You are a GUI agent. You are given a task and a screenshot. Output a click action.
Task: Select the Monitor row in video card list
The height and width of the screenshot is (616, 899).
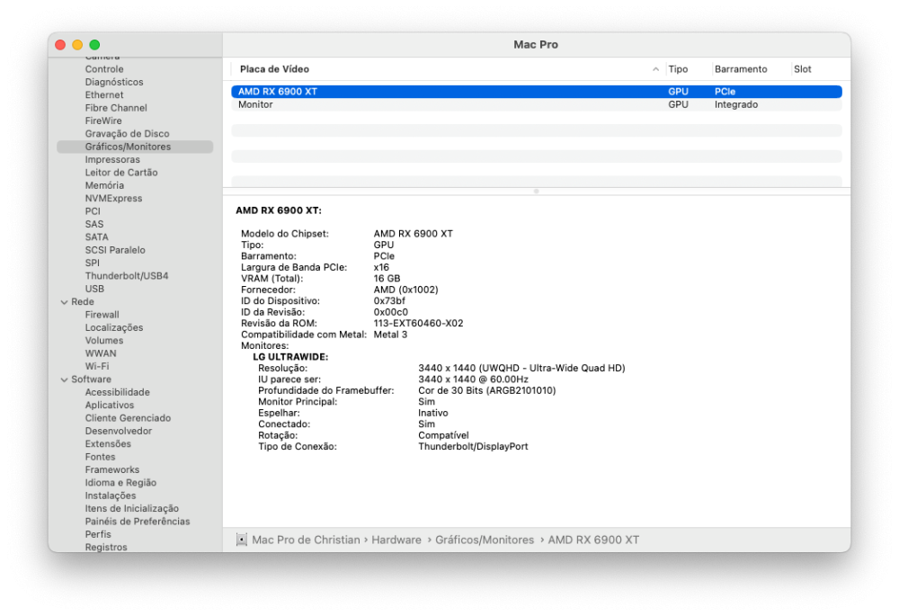[x=536, y=104]
